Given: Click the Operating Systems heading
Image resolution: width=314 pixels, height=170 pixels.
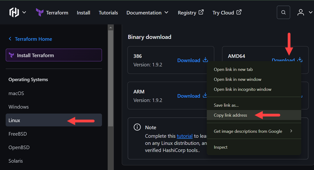Looking at the screenshot, I should (x=28, y=79).
